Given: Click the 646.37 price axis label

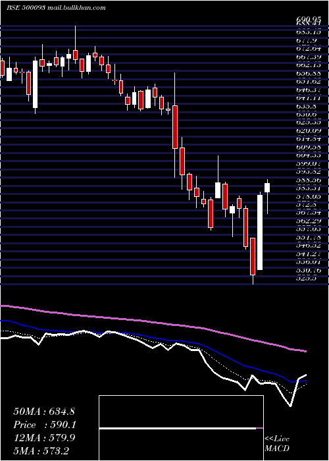Looking at the screenshot, I should point(308,89).
